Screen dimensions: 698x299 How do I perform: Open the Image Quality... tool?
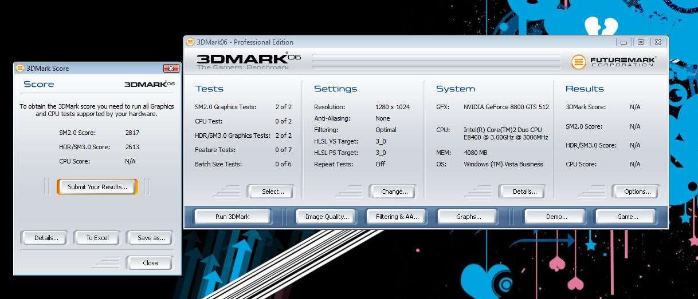[326, 217]
